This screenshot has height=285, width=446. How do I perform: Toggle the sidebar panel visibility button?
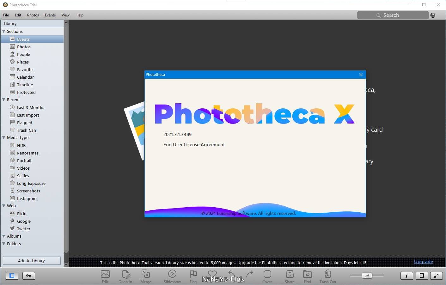[x=12, y=276]
